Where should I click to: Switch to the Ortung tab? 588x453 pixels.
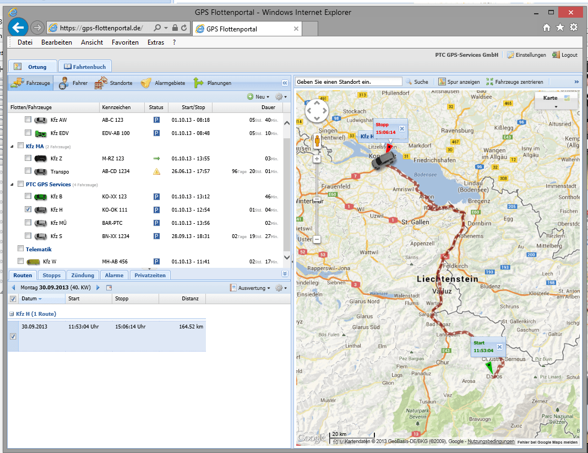[32, 67]
